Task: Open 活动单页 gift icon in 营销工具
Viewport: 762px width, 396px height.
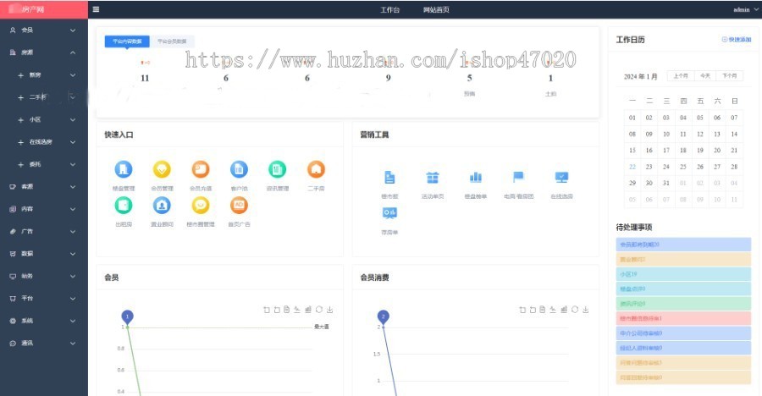Action: pyautogui.click(x=433, y=178)
